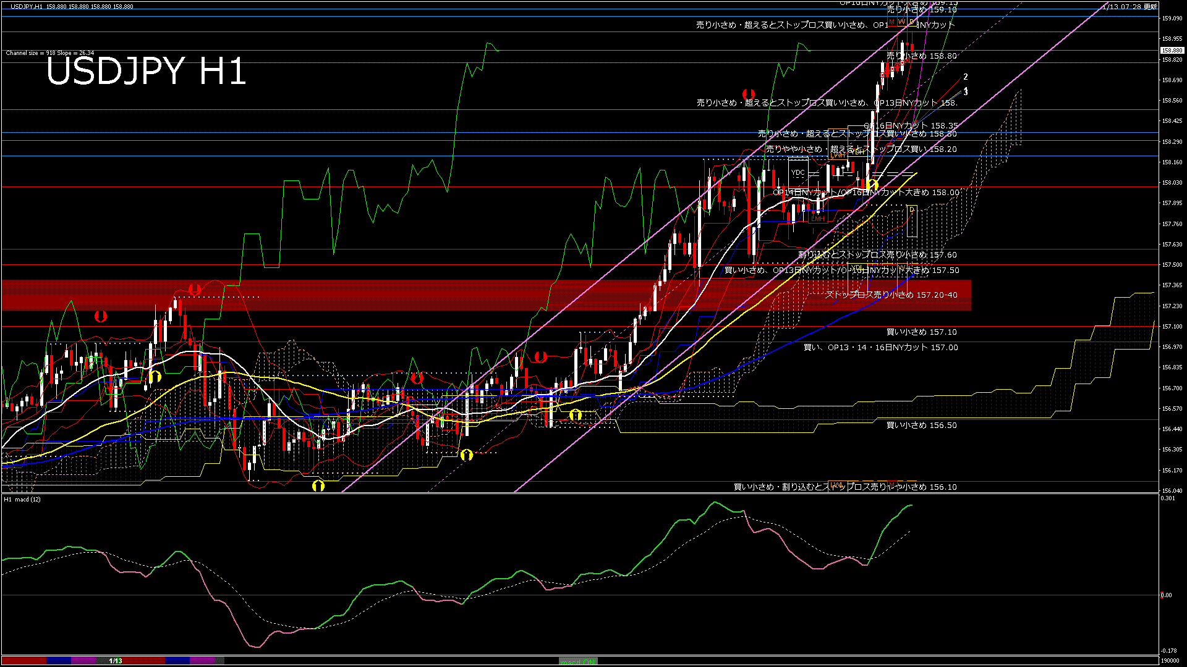Toggle the macd ON button

coord(578,661)
